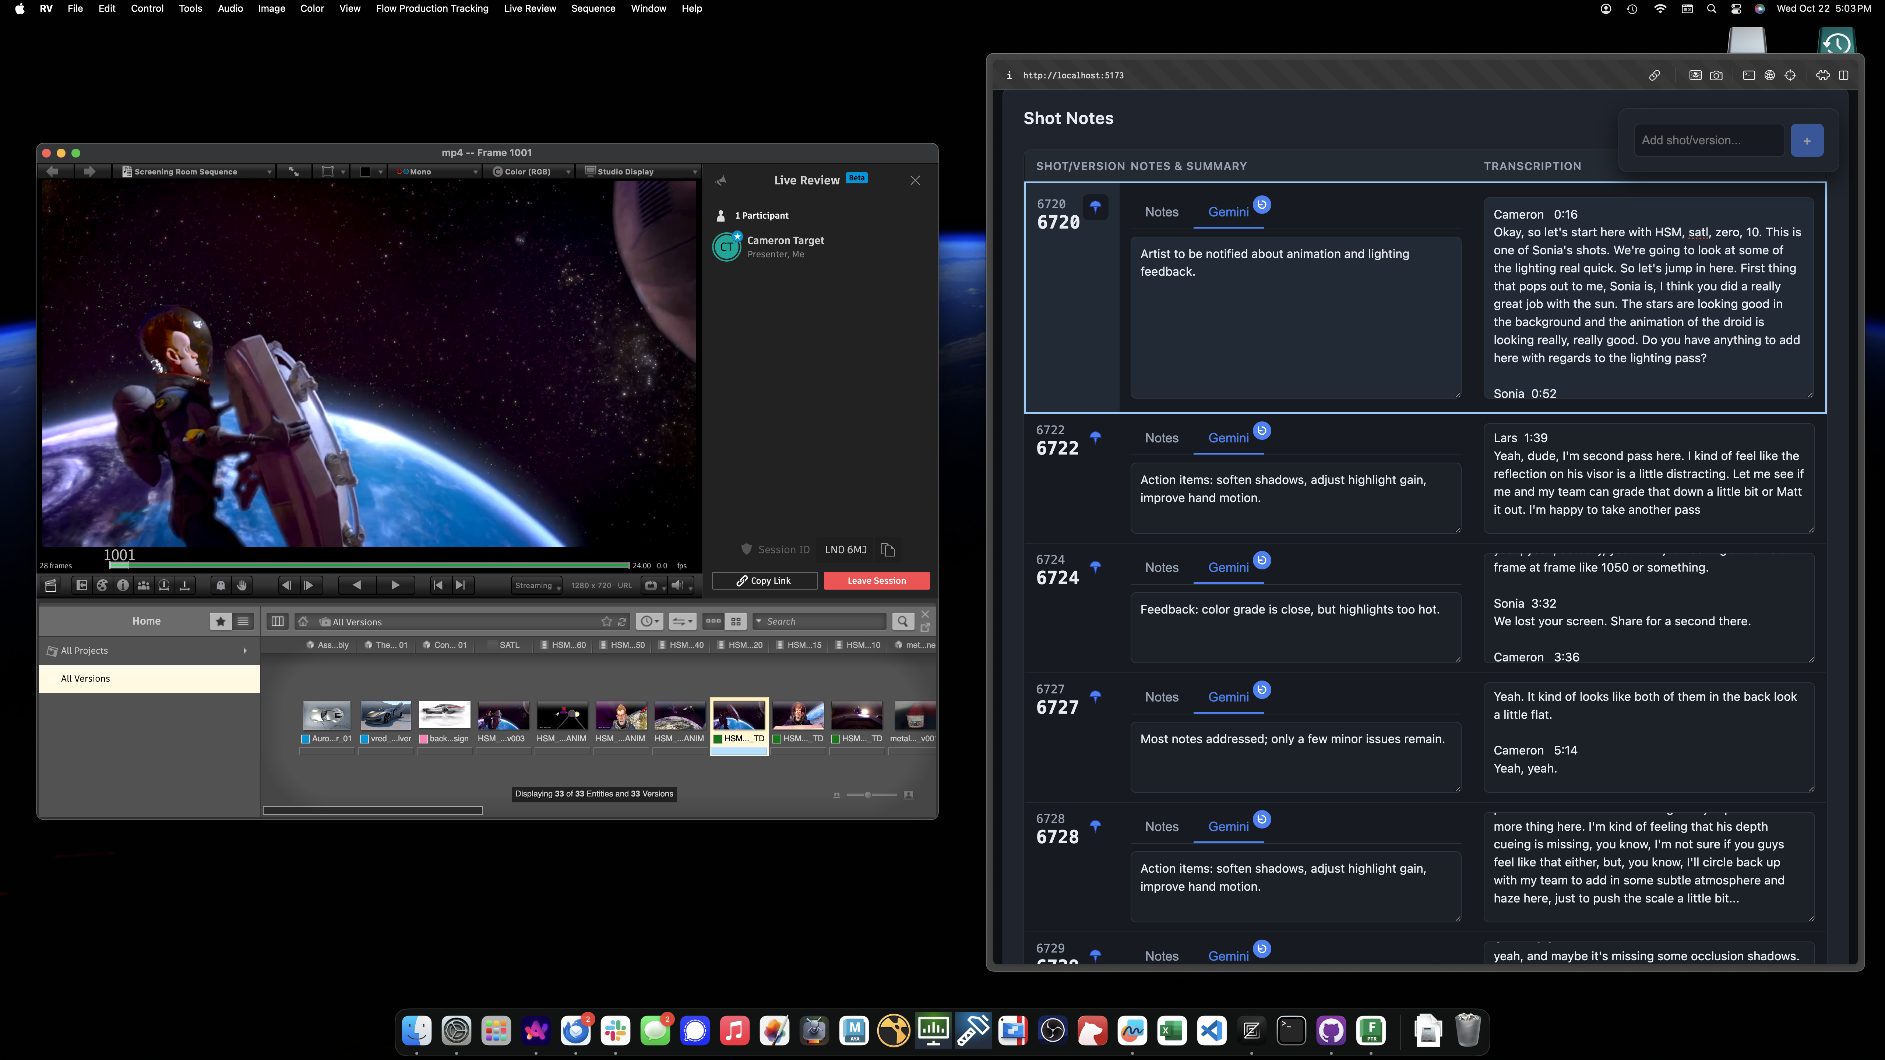This screenshot has height=1060, width=1885.
Task: Click the color palette icon in toolbar
Action: click(102, 585)
